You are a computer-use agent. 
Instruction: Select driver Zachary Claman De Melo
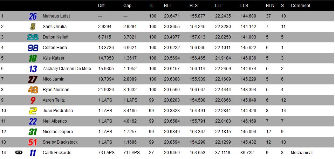(x=67, y=69)
